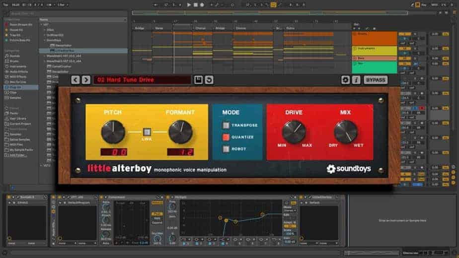The width and height of the screenshot is (459, 258).
Task: Toggle the Link switch between Pitch and Formant
Action: 147,132
